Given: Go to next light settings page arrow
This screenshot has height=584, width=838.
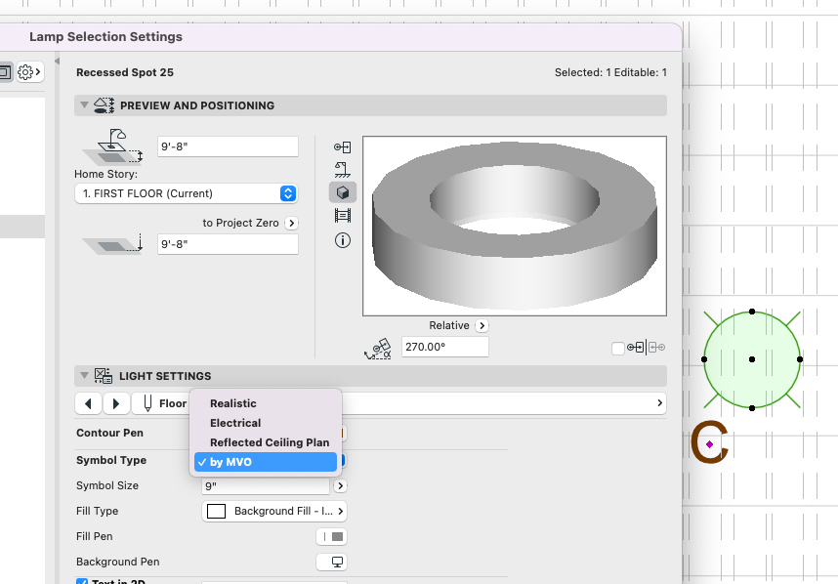Looking at the screenshot, I should [x=116, y=403].
